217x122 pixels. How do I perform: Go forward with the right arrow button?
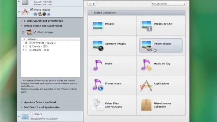[x=94, y=4]
